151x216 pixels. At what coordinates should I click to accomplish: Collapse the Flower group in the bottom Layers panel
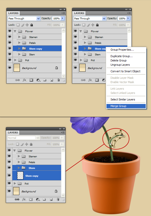coord(15,151)
